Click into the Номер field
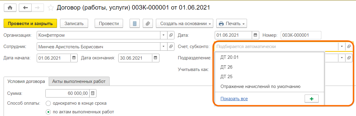The width and height of the screenshot is (356, 116). (301, 35)
